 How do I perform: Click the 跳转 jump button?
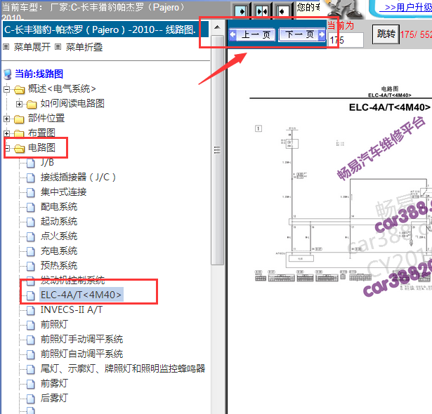click(x=386, y=34)
